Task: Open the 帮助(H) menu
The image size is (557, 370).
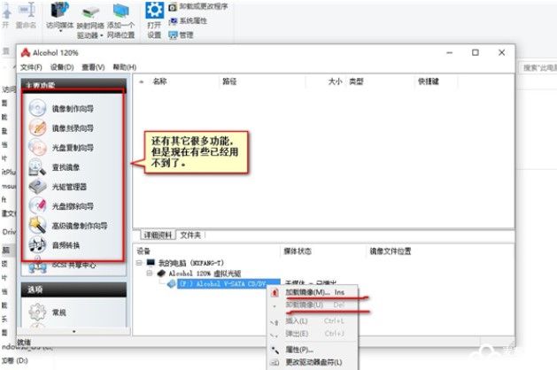Action: [x=125, y=67]
